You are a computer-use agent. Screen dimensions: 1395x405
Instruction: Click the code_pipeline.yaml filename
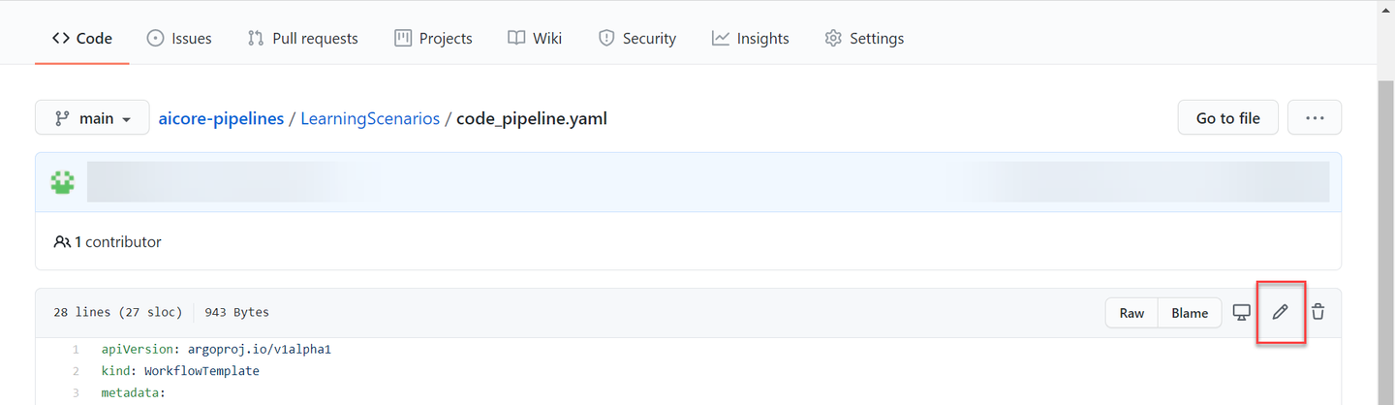click(532, 118)
